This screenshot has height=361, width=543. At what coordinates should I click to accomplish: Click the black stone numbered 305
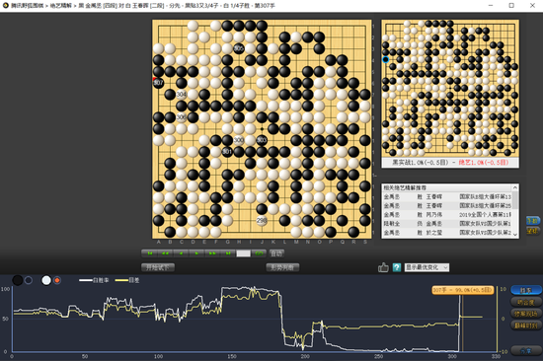pos(239,48)
